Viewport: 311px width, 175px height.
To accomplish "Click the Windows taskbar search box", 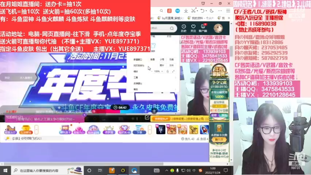I will click(47, 170).
